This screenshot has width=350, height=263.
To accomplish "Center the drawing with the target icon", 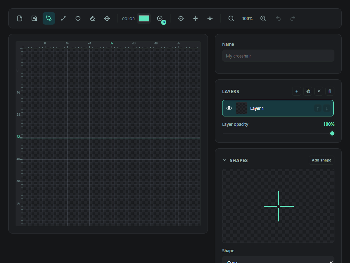I will pyautogui.click(x=181, y=18).
